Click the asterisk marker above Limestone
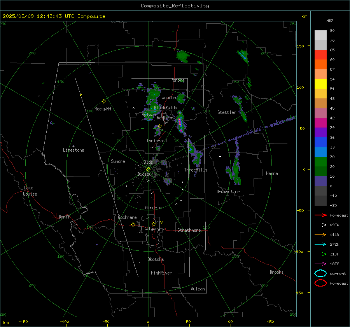350x327 pixels. [73, 147]
